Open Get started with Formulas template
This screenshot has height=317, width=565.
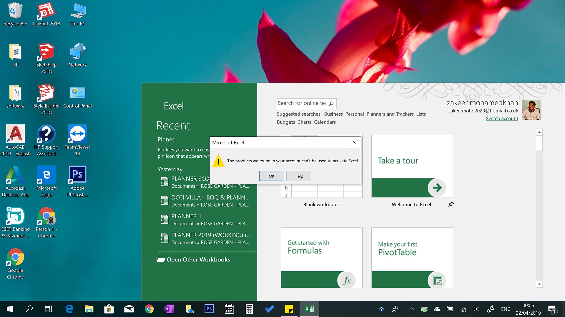pyautogui.click(x=322, y=258)
